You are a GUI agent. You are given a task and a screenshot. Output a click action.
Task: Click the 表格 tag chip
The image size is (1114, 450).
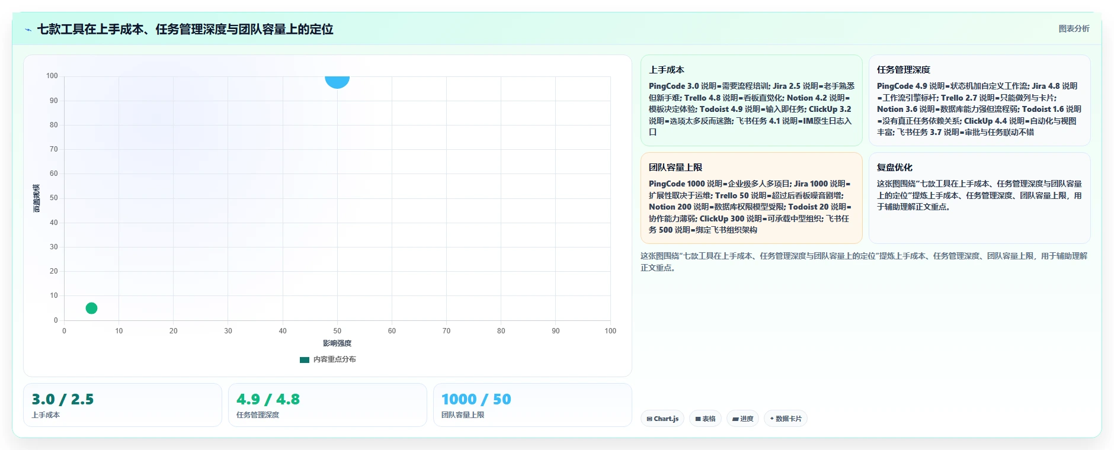[x=705, y=419]
